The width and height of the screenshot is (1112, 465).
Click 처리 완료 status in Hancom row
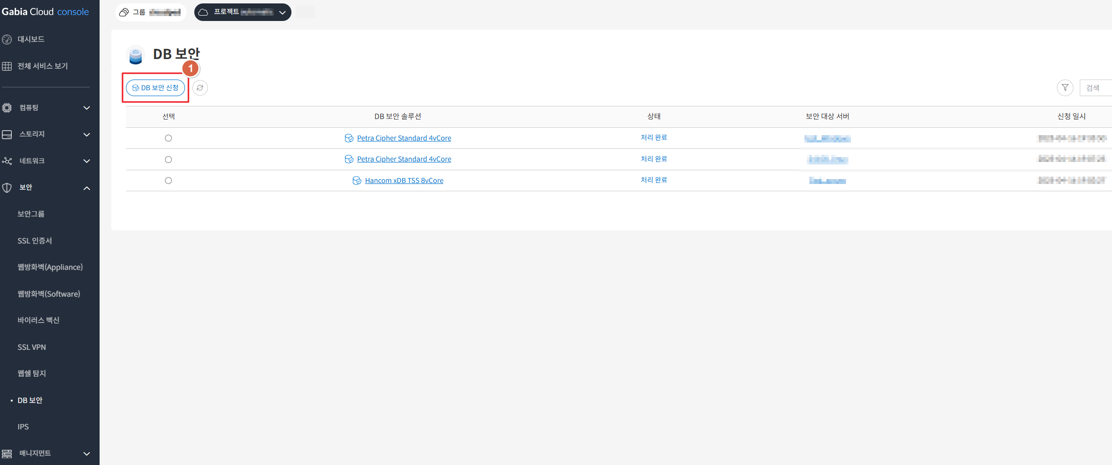point(654,180)
